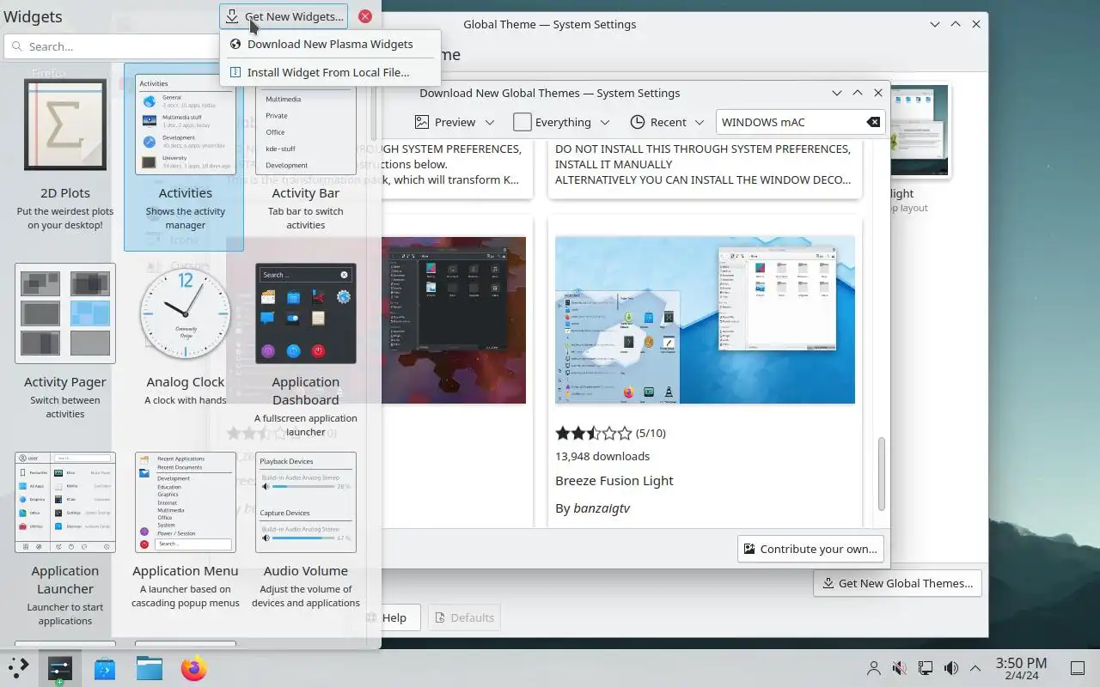The height and width of the screenshot is (687, 1100).
Task: Open the Preview view mode dropdown
Action: 455,122
